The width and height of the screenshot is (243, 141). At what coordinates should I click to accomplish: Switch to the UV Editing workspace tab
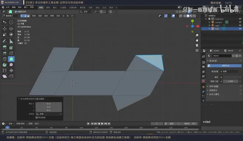63,8
